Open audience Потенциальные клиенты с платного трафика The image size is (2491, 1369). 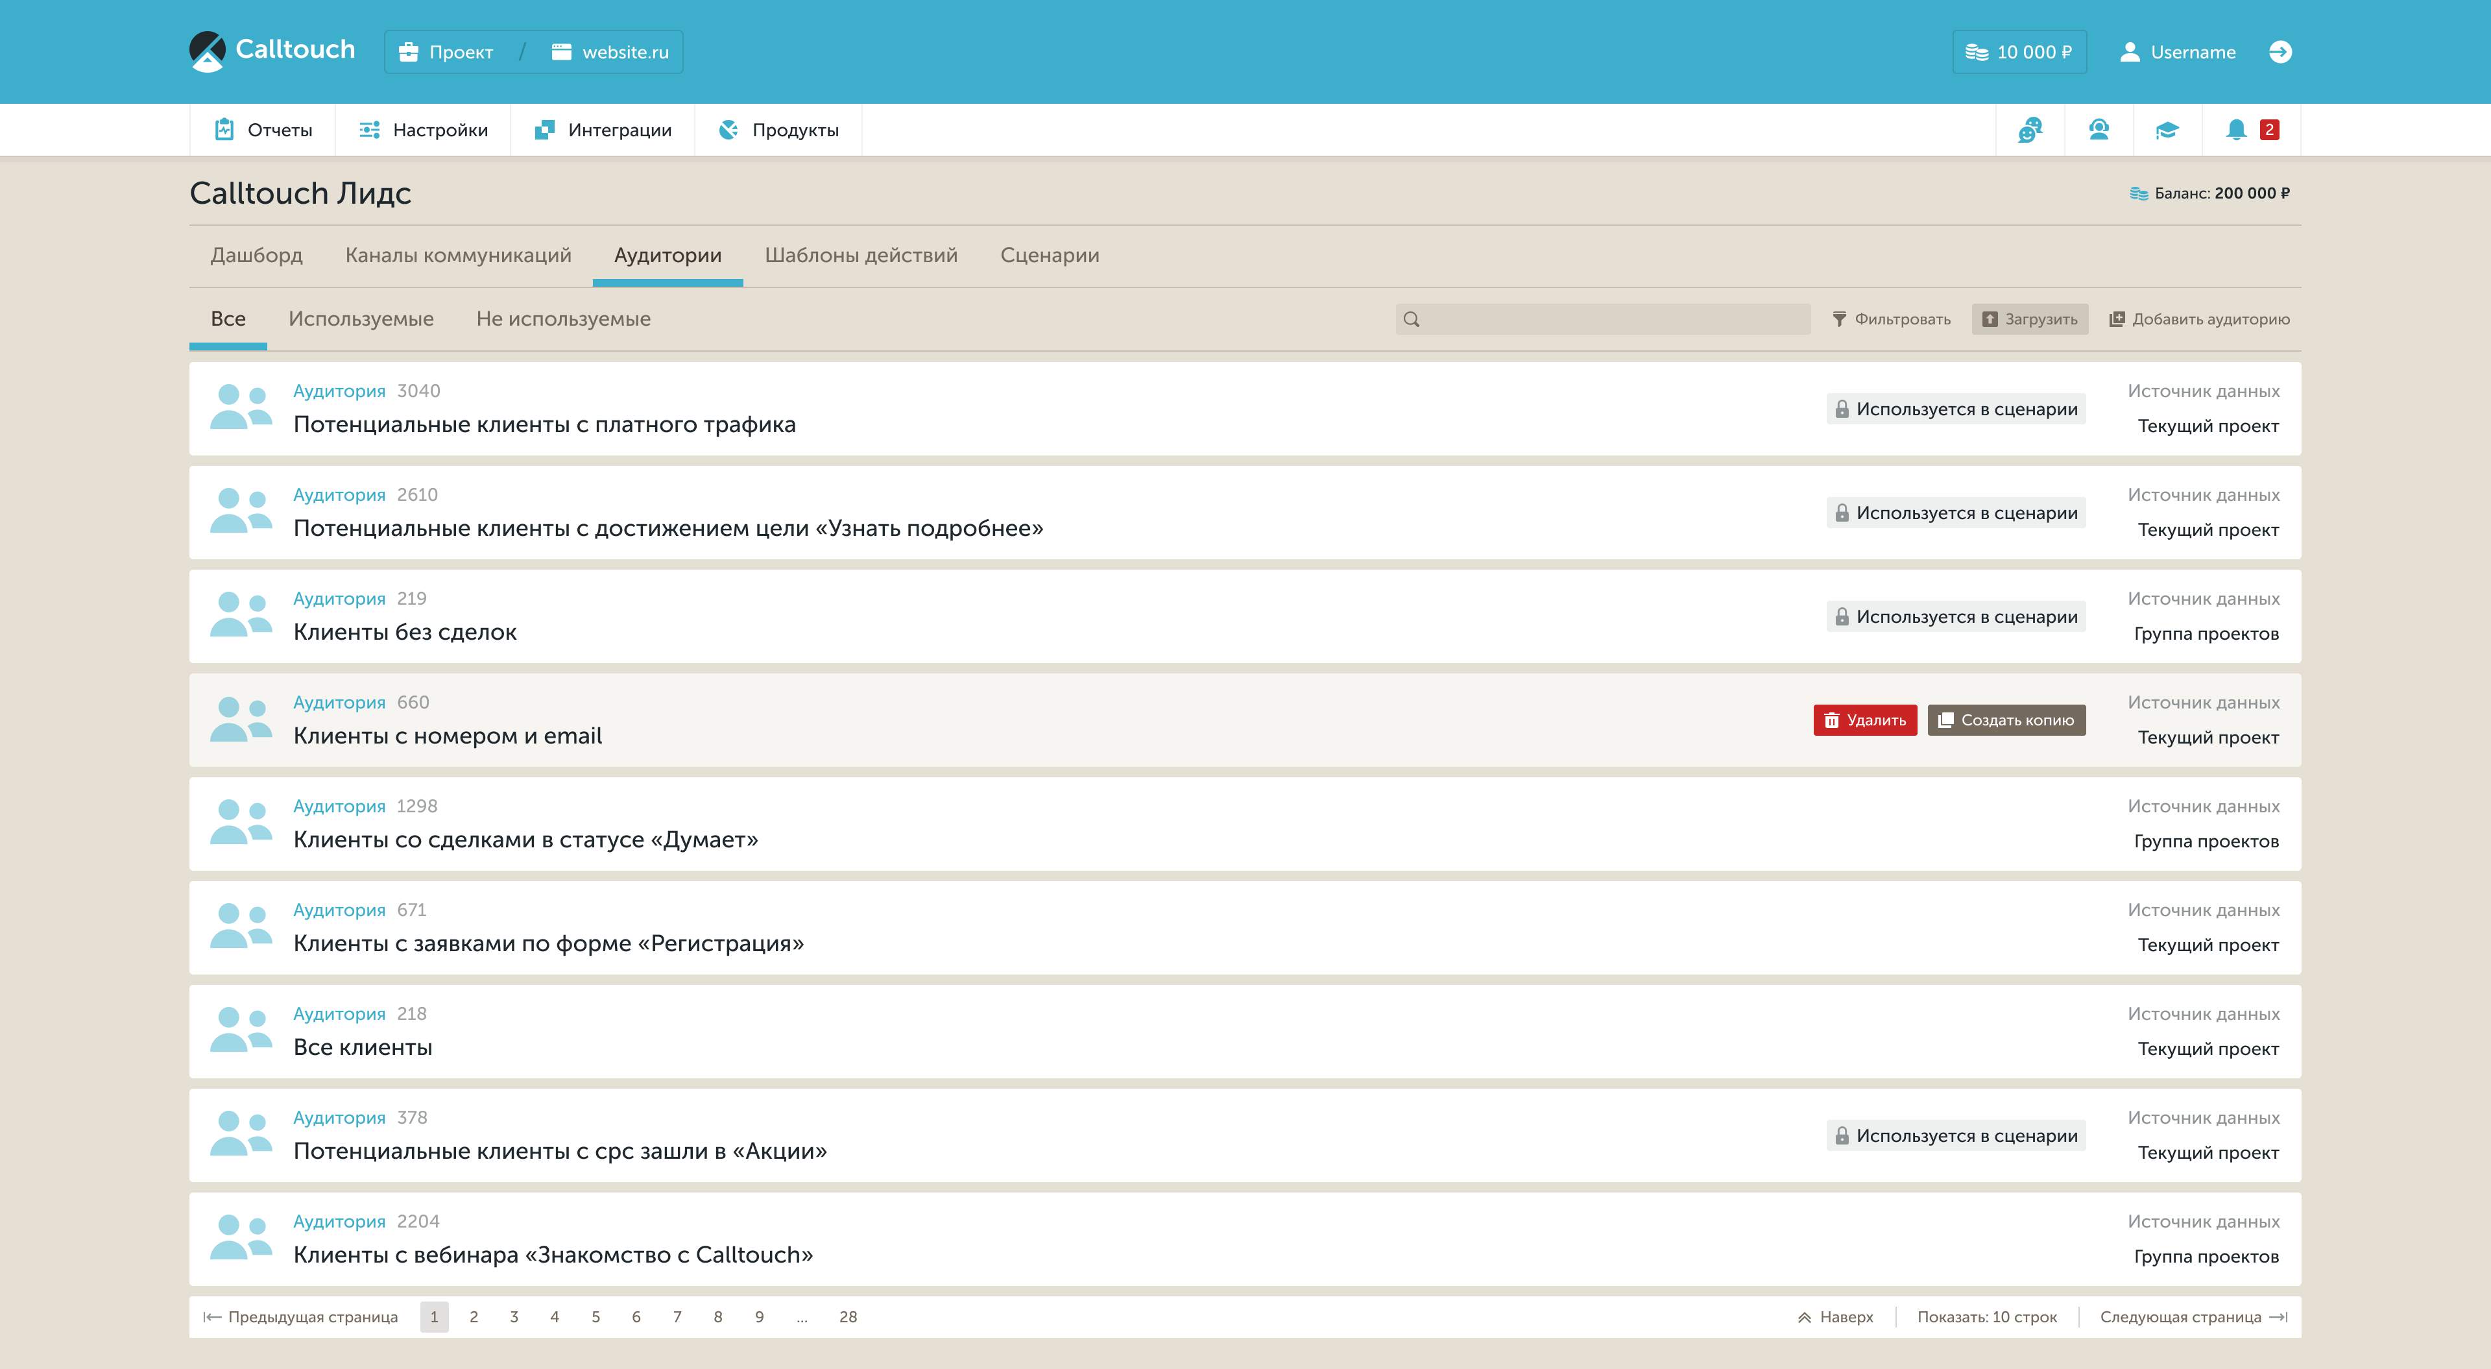(x=544, y=425)
